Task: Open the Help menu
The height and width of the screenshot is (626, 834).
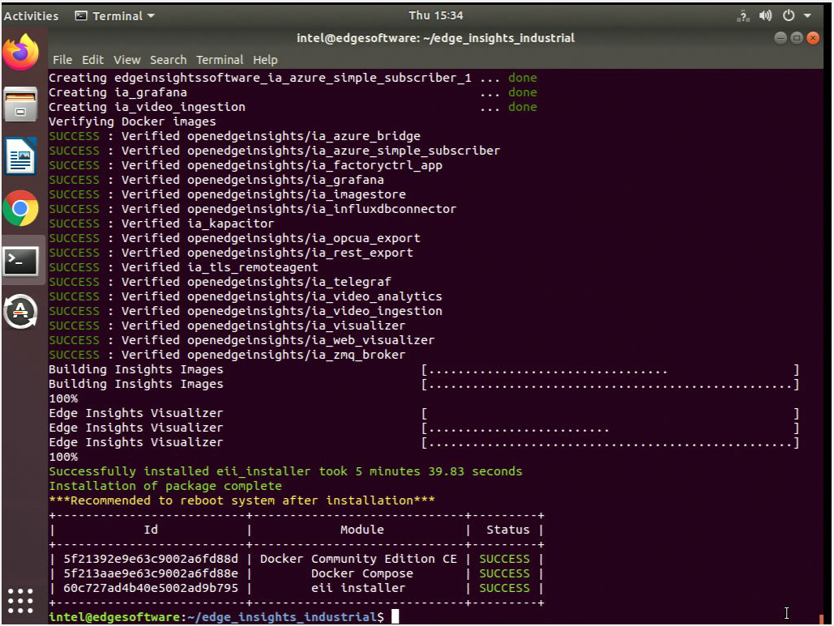Action: (265, 59)
